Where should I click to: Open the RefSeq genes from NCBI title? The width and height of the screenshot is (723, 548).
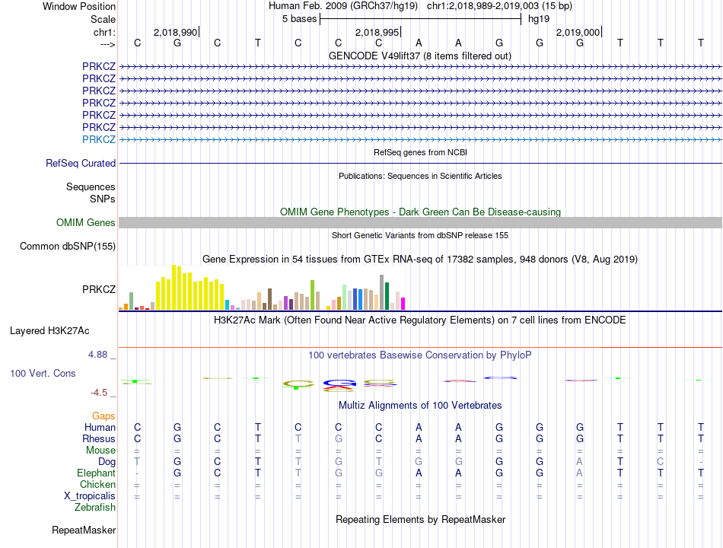click(x=420, y=152)
